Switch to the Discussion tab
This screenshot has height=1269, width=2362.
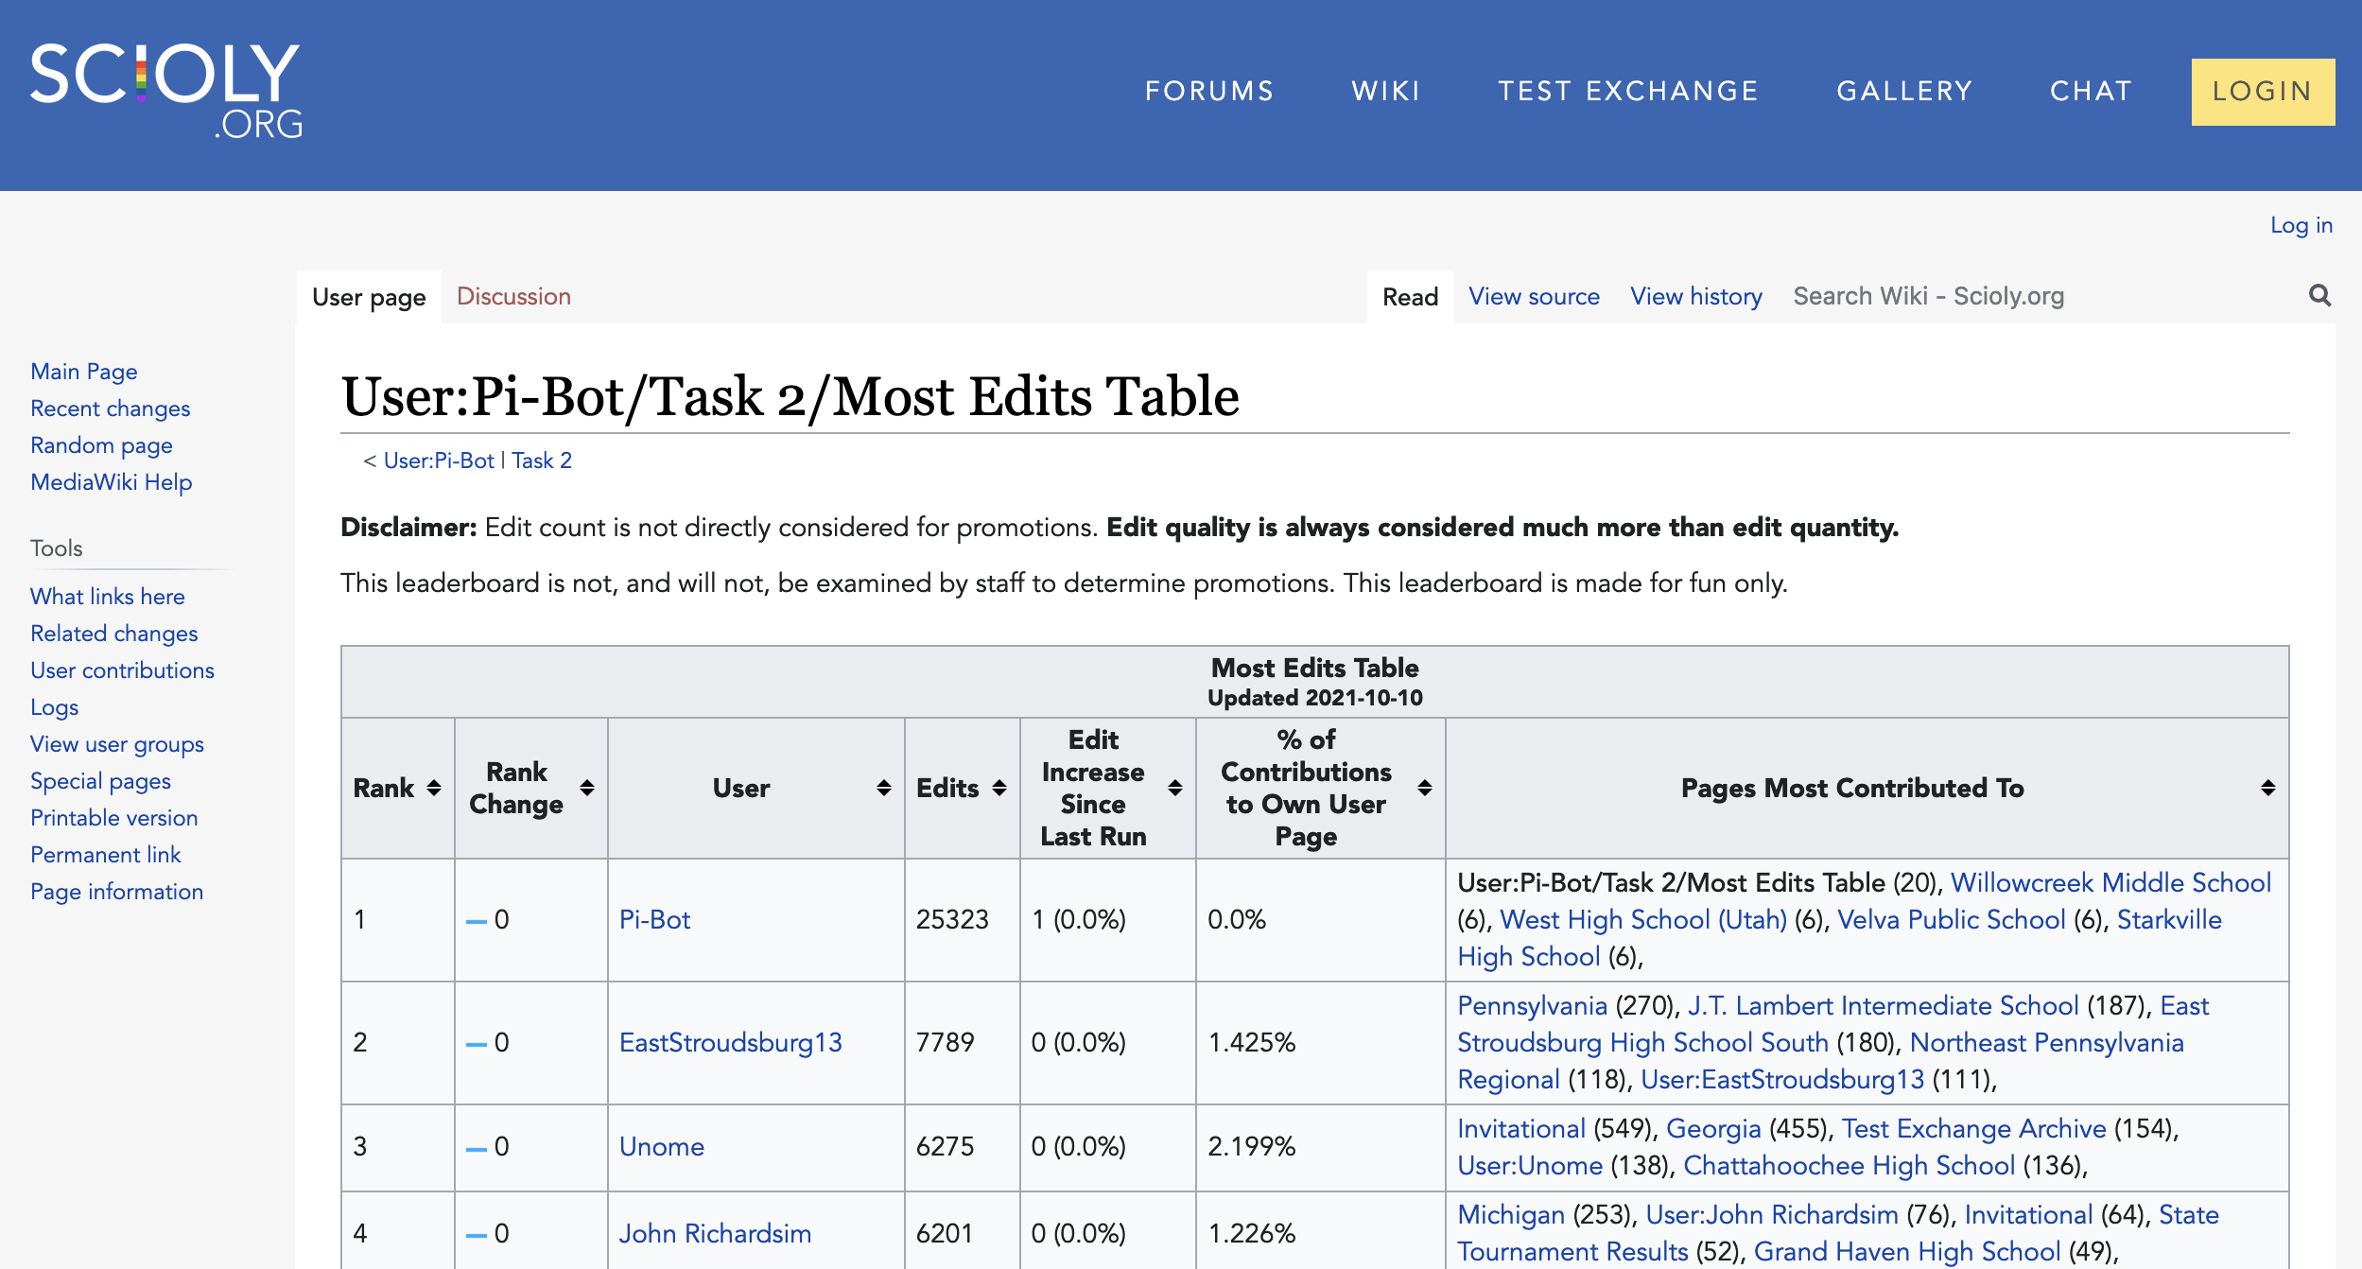click(513, 297)
